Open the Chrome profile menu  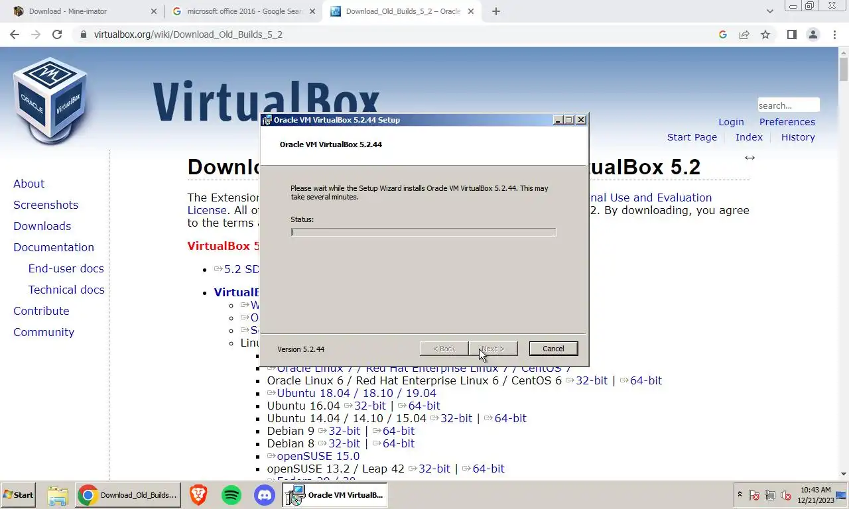(813, 34)
